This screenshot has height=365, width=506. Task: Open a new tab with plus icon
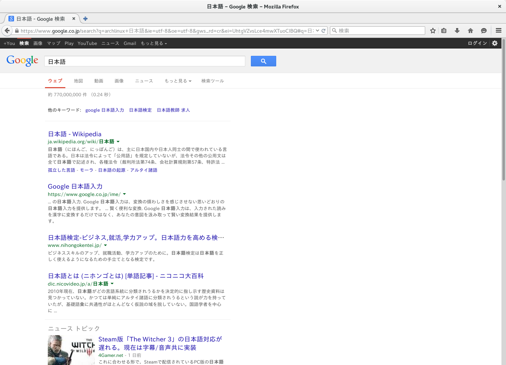tap(85, 19)
